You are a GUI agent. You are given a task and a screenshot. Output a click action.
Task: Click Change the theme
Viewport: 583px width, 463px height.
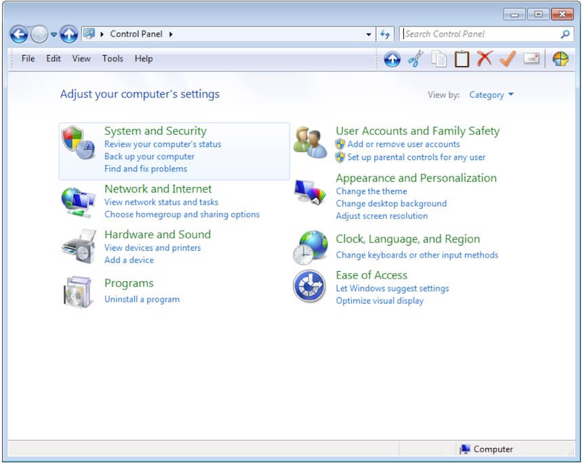pyautogui.click(x=371, y=192)
